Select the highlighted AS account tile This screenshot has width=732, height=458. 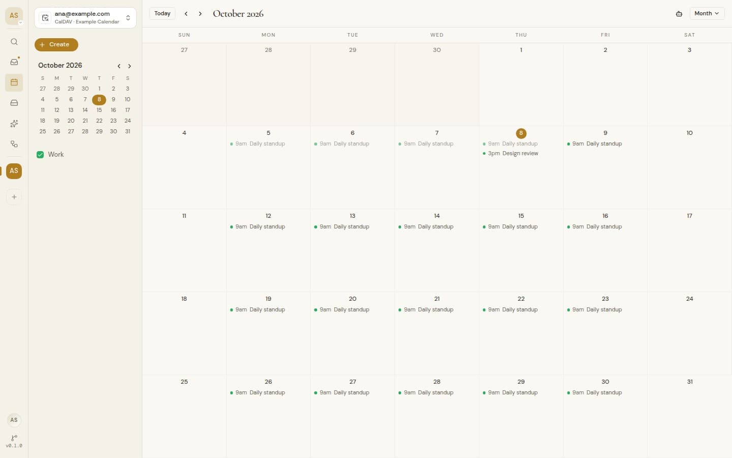14,171
